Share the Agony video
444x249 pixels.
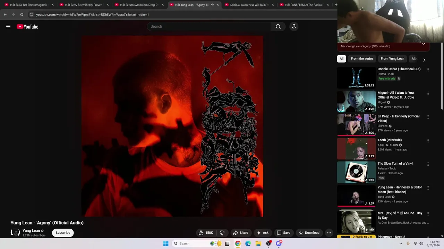(x=241, y=233)
